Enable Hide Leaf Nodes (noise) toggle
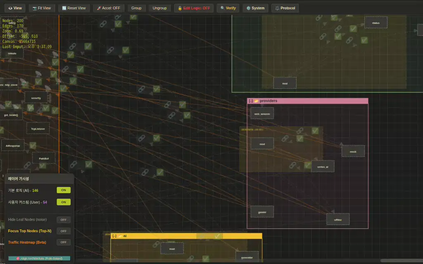This screenshot has height=264, width=423. point(64,220)
